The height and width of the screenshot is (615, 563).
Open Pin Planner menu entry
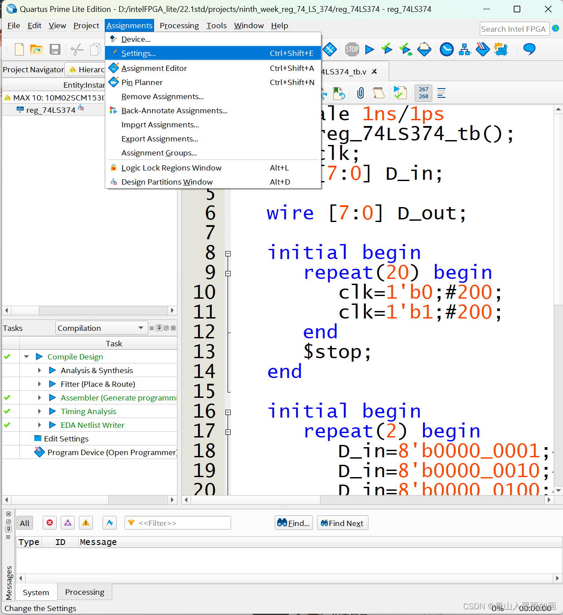pyautogui.click(x=213, y=82)
